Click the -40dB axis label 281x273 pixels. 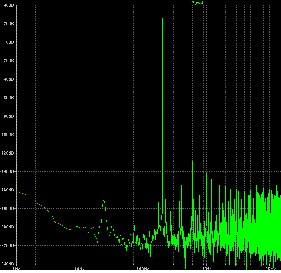click(8, 79)
